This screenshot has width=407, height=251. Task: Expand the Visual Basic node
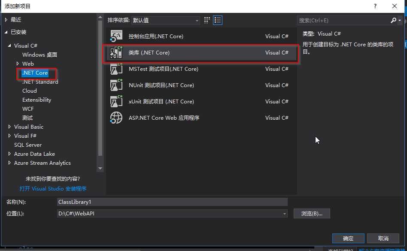pos(9,127)
